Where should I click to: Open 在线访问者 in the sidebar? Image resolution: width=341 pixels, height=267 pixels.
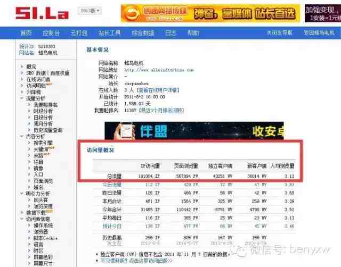click(38, 79)
